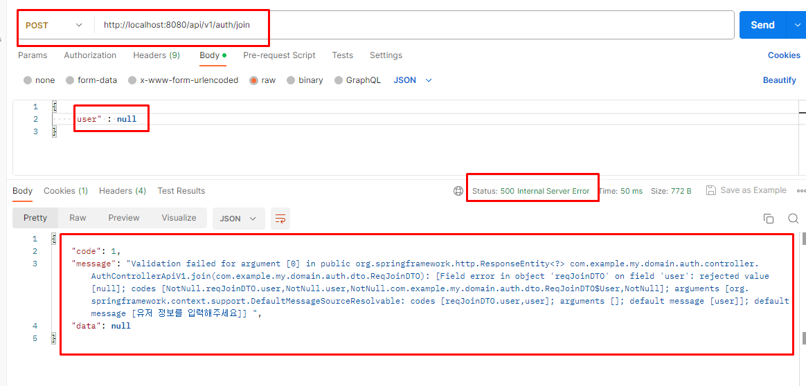Expand the Send button arrow options
Image resolution: width=806 pixels, height=386 pixels.
[797, 25]
